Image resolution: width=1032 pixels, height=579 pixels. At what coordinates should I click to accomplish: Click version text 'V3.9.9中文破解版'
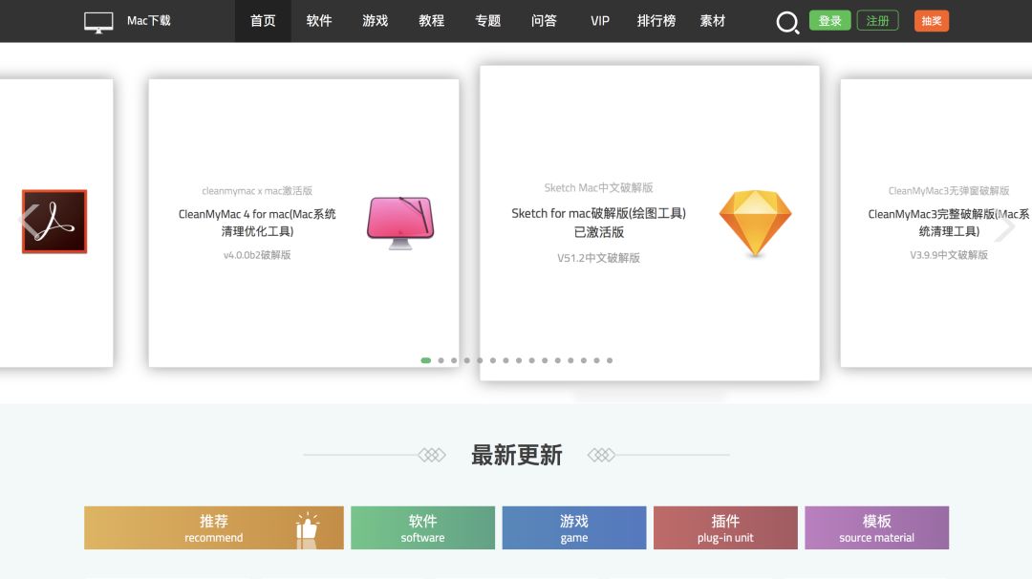(949, 255)
